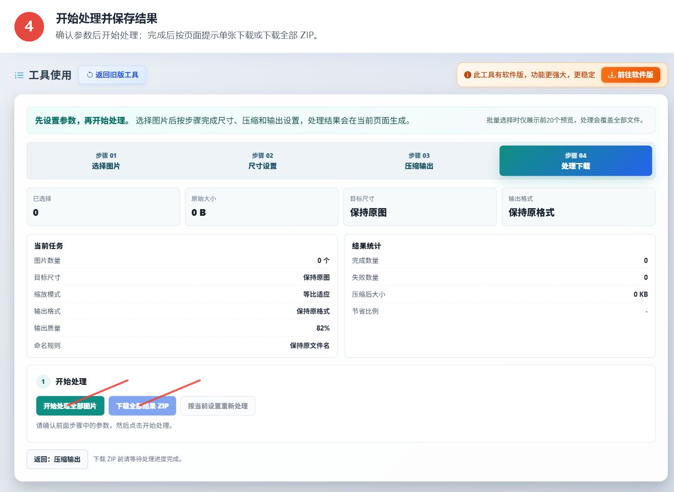Click the list icon beside 工具使用
This screenshot has height=492, width=674.
click(x=19, y=75)
